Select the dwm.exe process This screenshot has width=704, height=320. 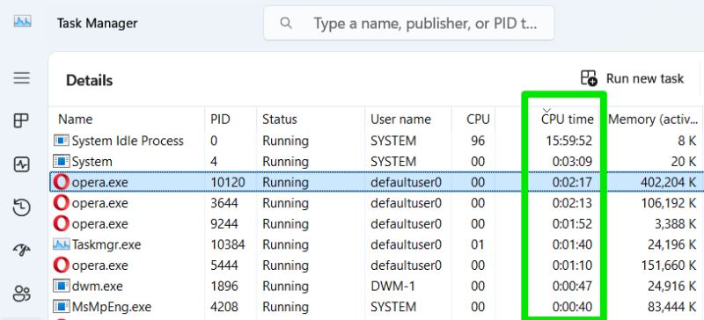[x=377, y=286]
